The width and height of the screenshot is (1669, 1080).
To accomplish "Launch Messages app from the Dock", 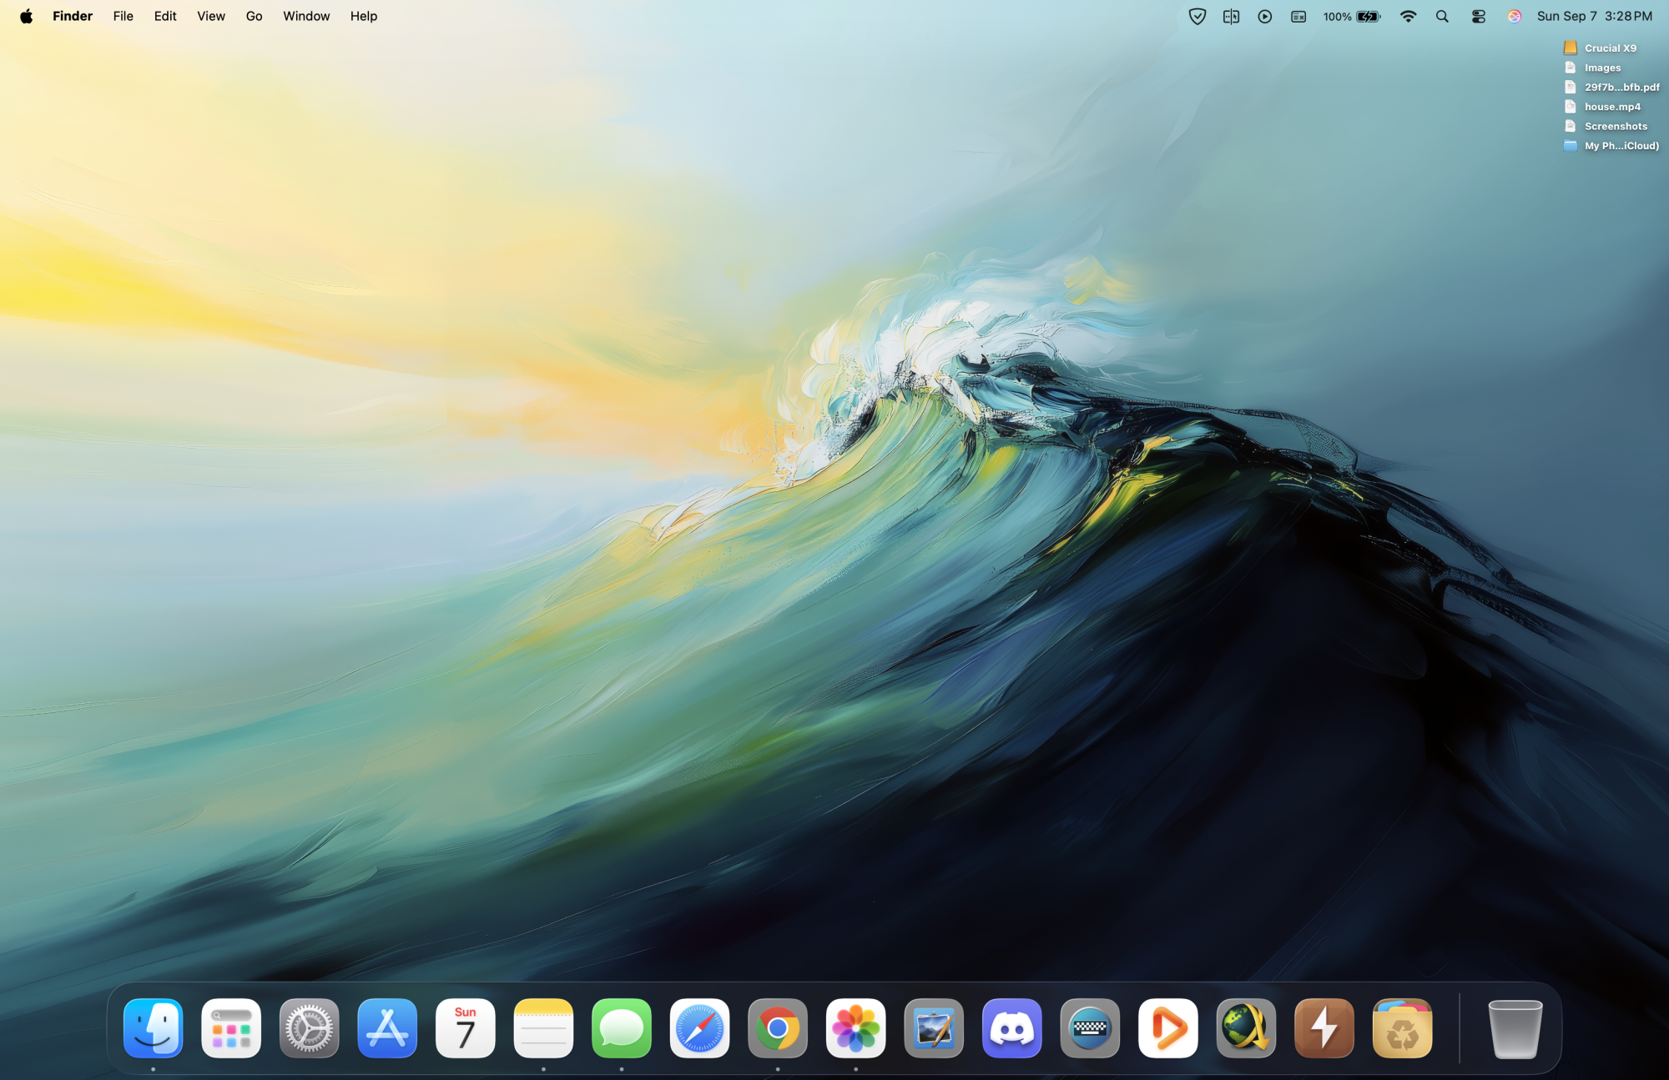I will pyautogui.click(x=621, y=1027).
